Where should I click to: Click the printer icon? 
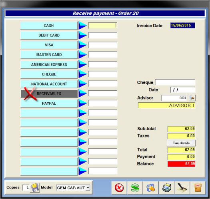click(166, 187)
